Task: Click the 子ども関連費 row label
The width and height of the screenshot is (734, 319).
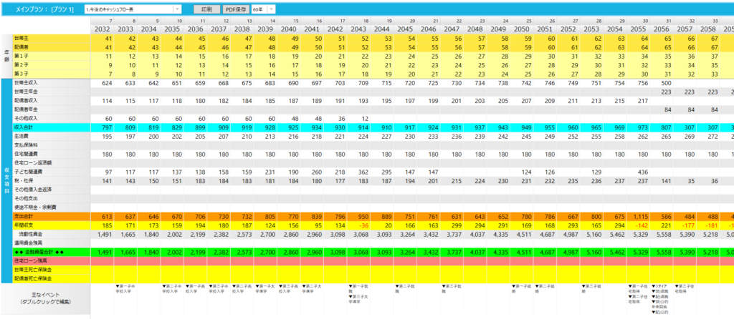Action: (30, 171)
